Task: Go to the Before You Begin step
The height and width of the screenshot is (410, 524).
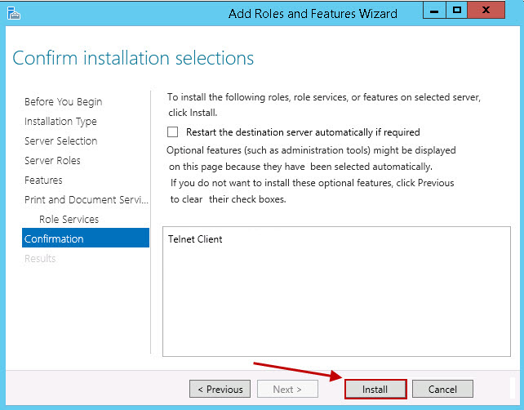Action: [63, 102]
